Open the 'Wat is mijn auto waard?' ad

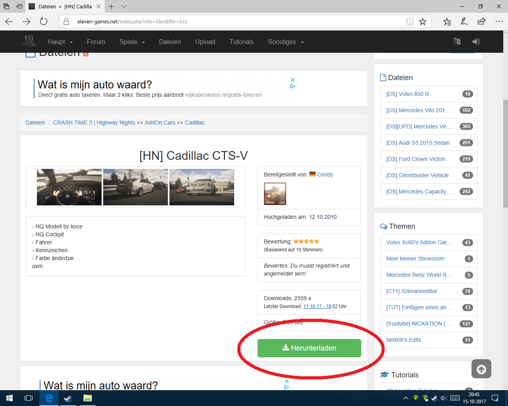pos(95,84)
